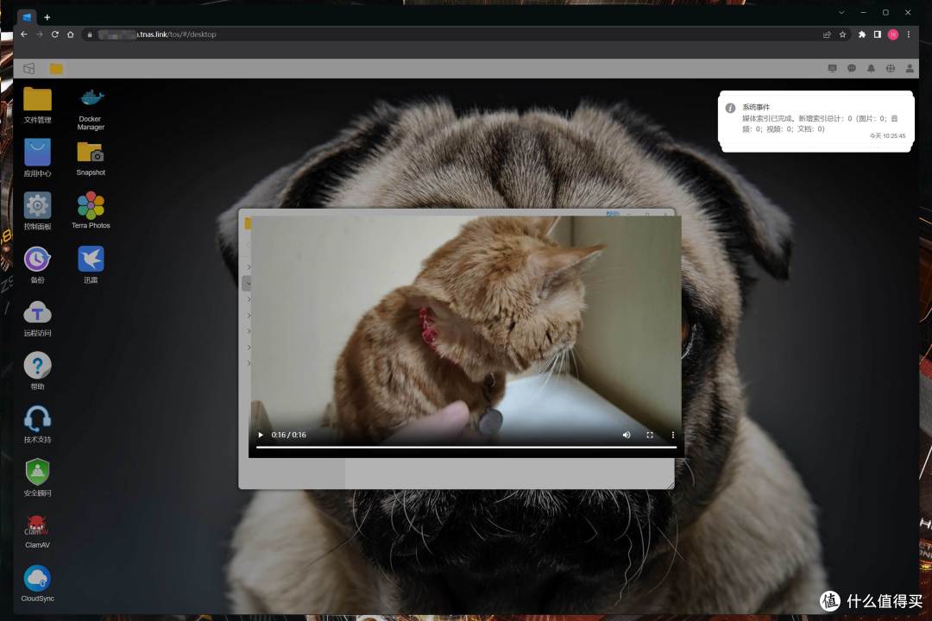Go back in the browser

pos(24,34)
